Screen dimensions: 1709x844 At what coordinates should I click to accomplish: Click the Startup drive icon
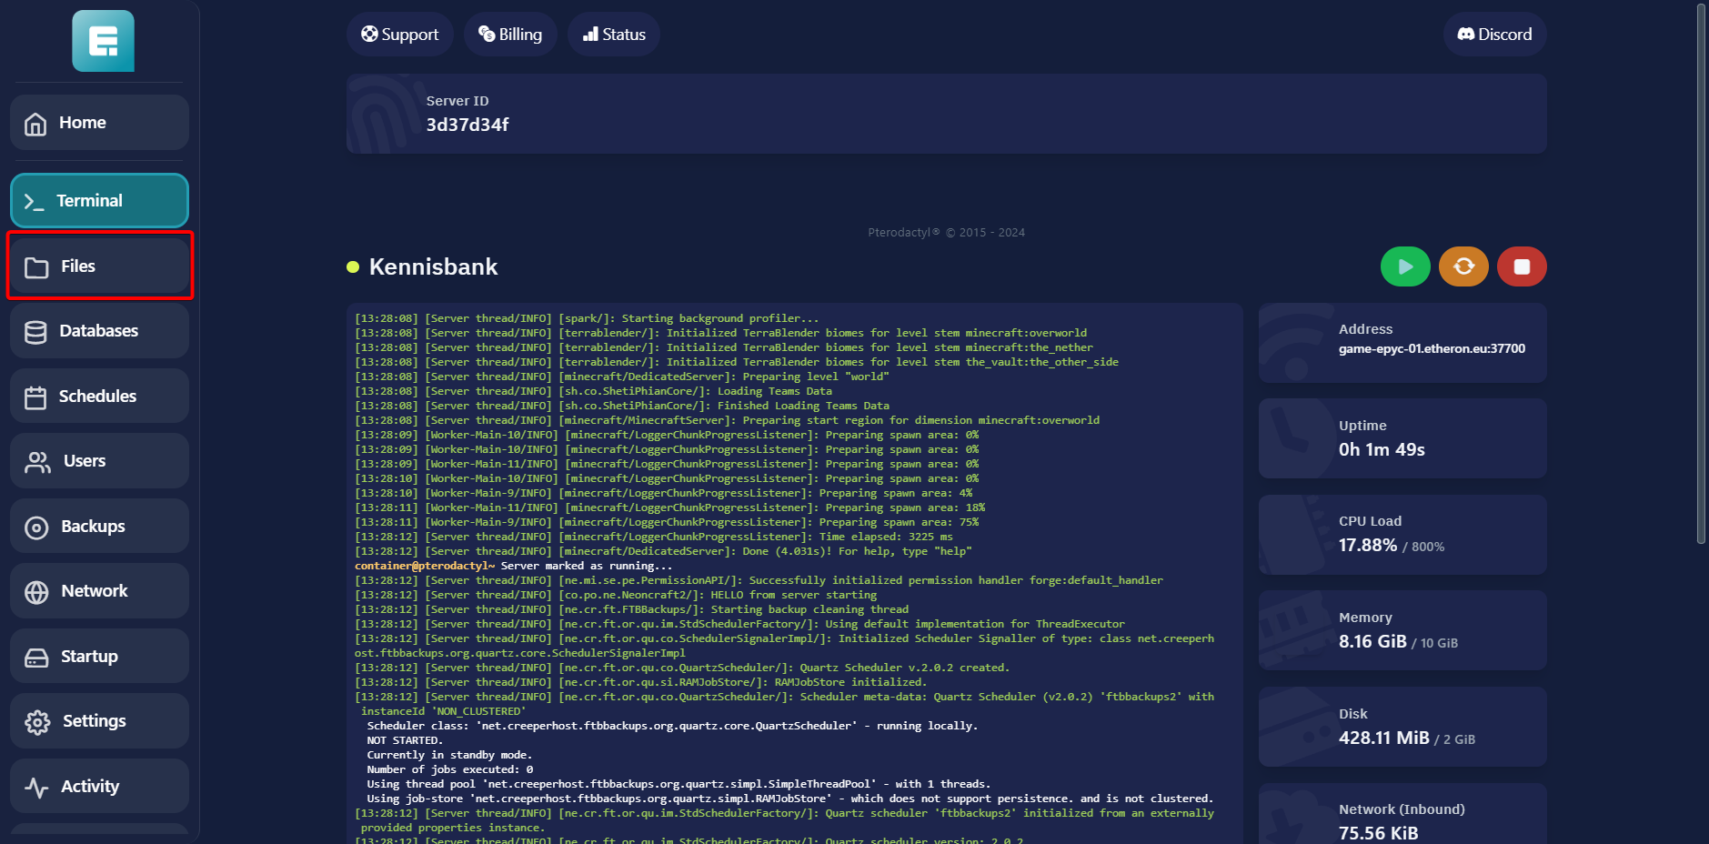(x=36, y=658)
